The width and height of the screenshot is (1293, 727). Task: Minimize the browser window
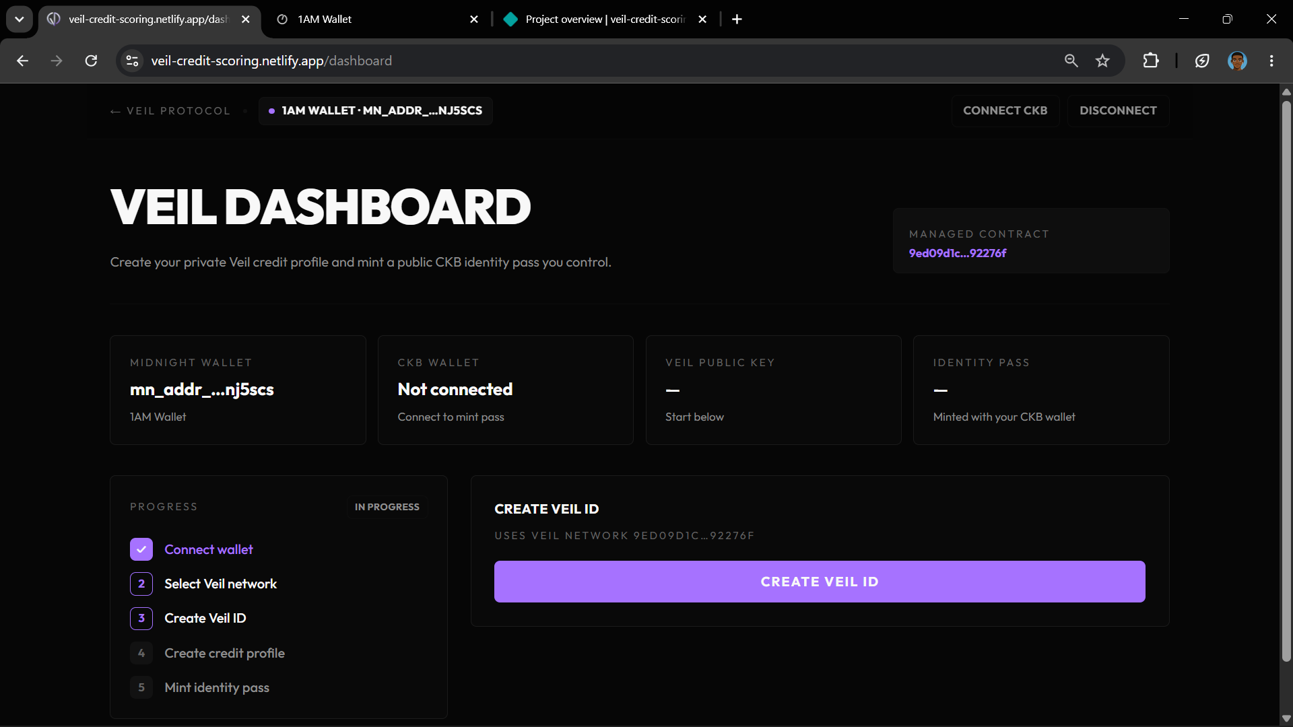pos(1183,19)
